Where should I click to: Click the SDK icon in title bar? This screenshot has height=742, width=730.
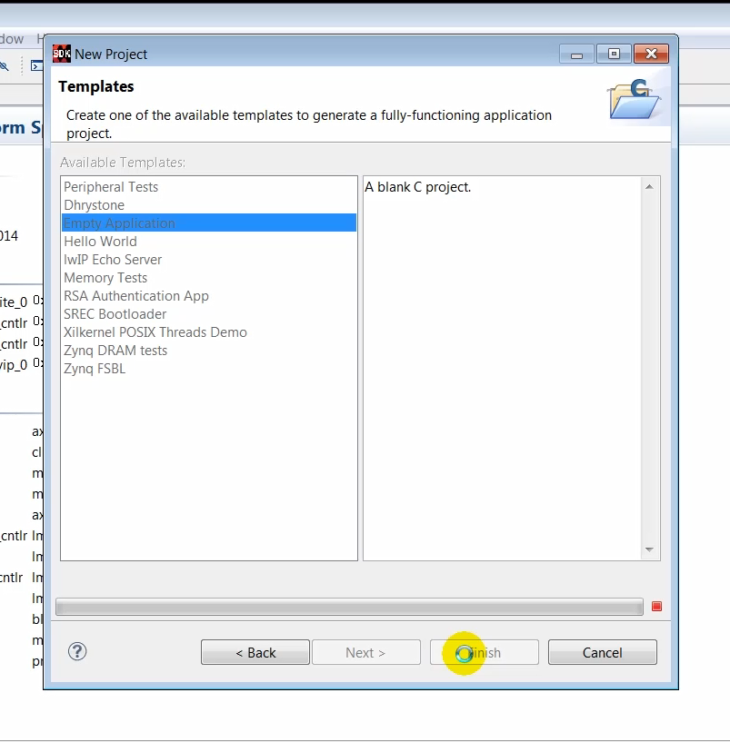[x=62, y=54]
